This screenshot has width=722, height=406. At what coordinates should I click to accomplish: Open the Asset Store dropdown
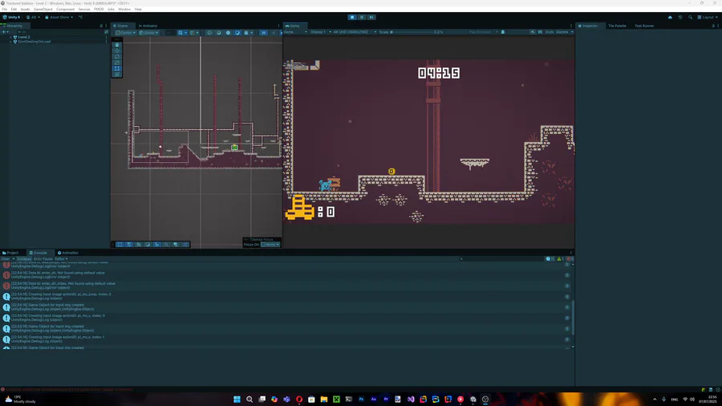(x=59, y=17)
